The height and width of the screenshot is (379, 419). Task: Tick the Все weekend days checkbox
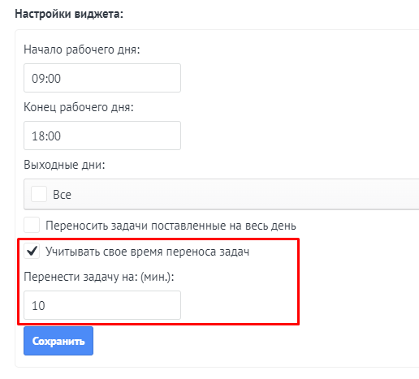tap(39, 194)
